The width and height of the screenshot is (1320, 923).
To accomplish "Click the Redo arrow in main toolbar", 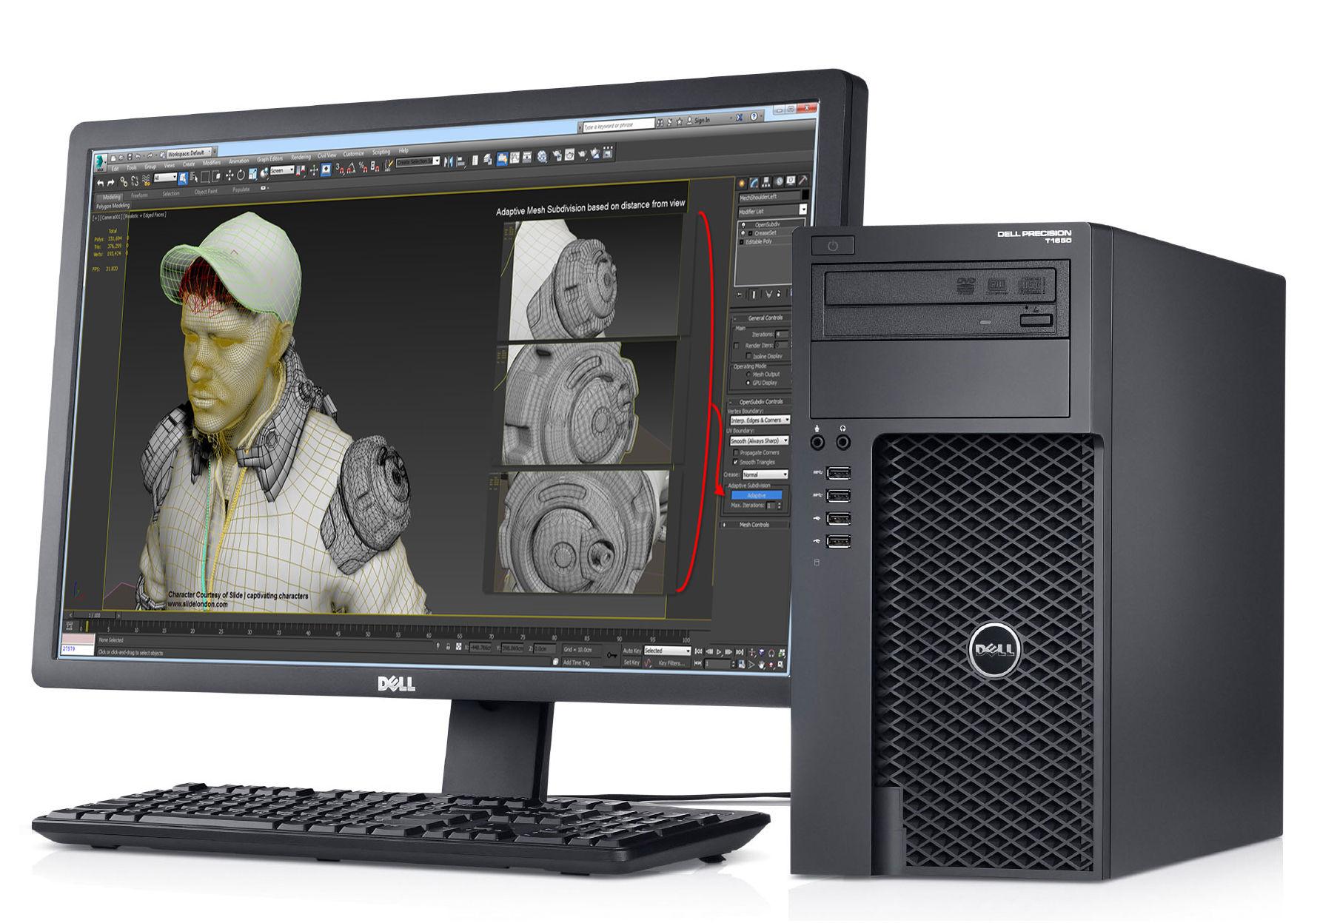I will (110, 183).
